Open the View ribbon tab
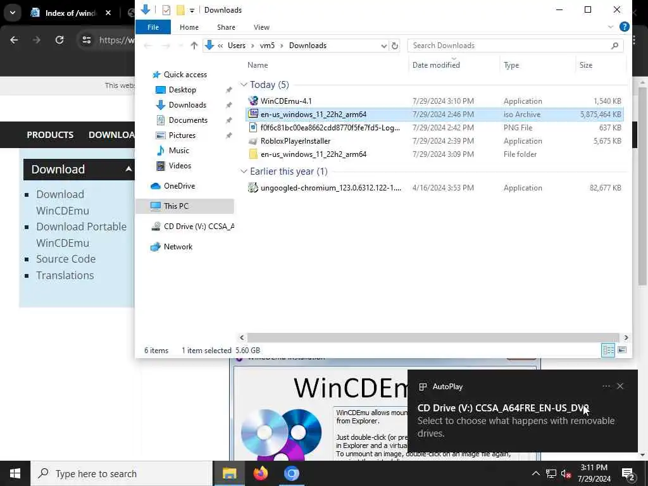Image resolution: width=648 pixels, height=486 pixels. [x=261, y=27]
